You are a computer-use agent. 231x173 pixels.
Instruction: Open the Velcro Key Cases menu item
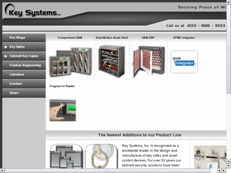click(x=24, y=56)
